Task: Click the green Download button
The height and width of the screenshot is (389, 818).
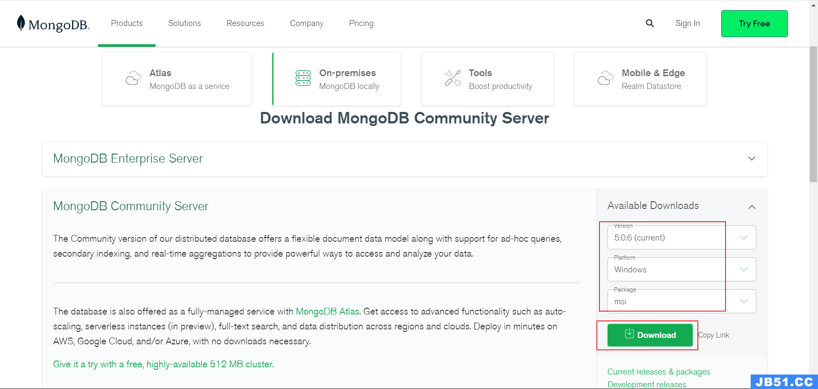Action: [650, 335]
